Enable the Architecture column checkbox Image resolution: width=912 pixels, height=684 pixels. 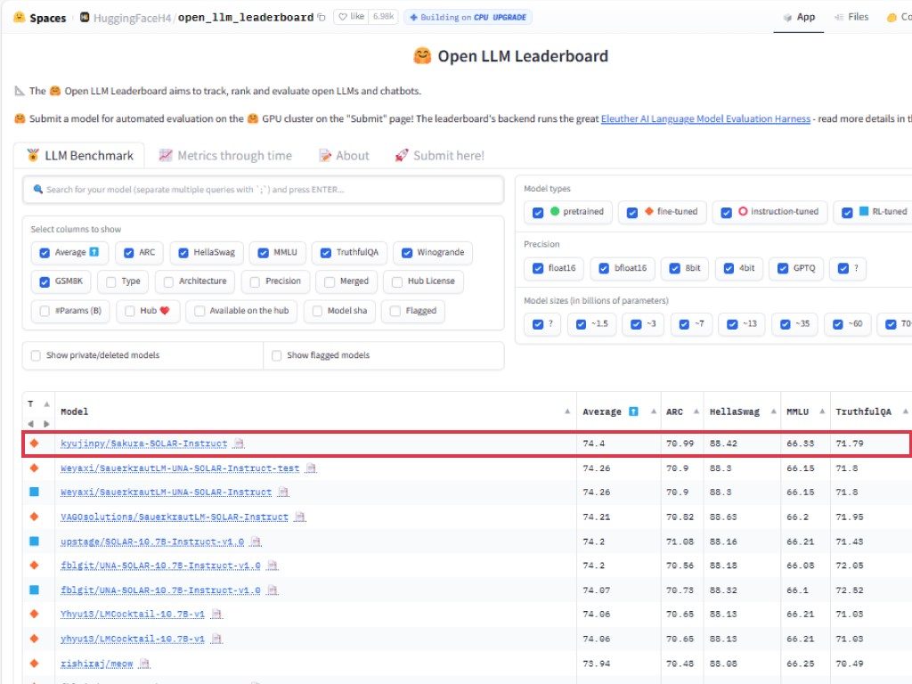click(168, 282)
